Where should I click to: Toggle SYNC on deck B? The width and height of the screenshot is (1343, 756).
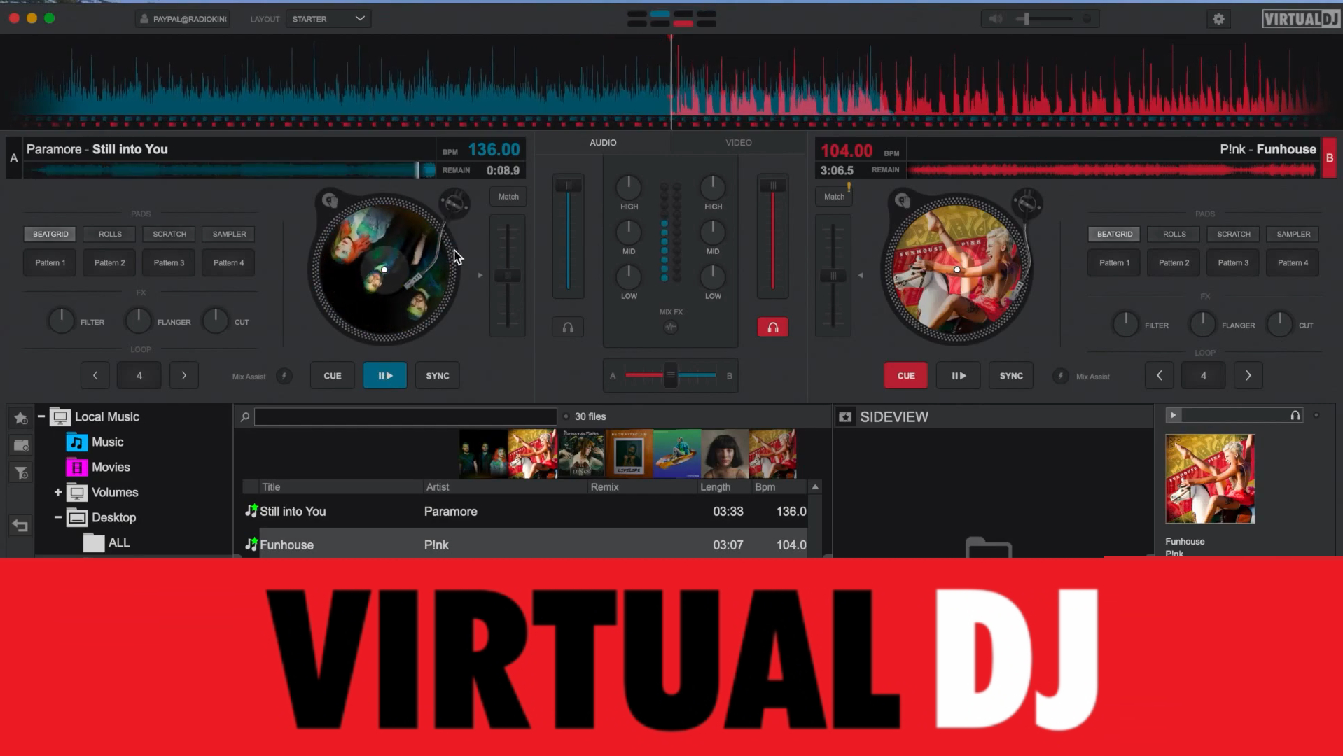(1011, 376)
